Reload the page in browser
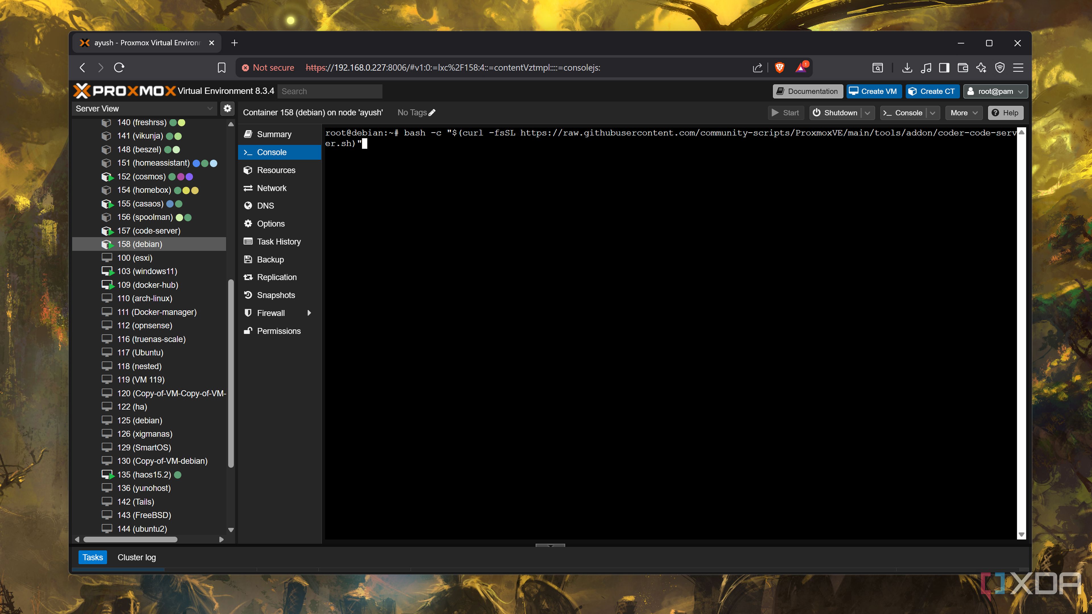1092x614 pixels. 119,67
